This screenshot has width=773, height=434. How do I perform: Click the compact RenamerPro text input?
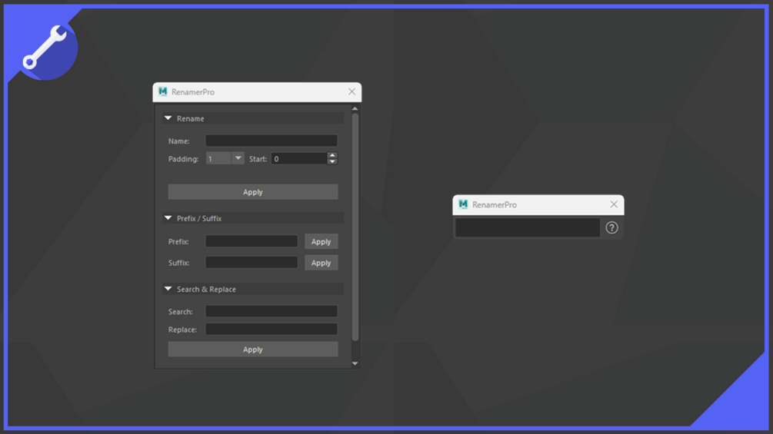coord(528,228)
